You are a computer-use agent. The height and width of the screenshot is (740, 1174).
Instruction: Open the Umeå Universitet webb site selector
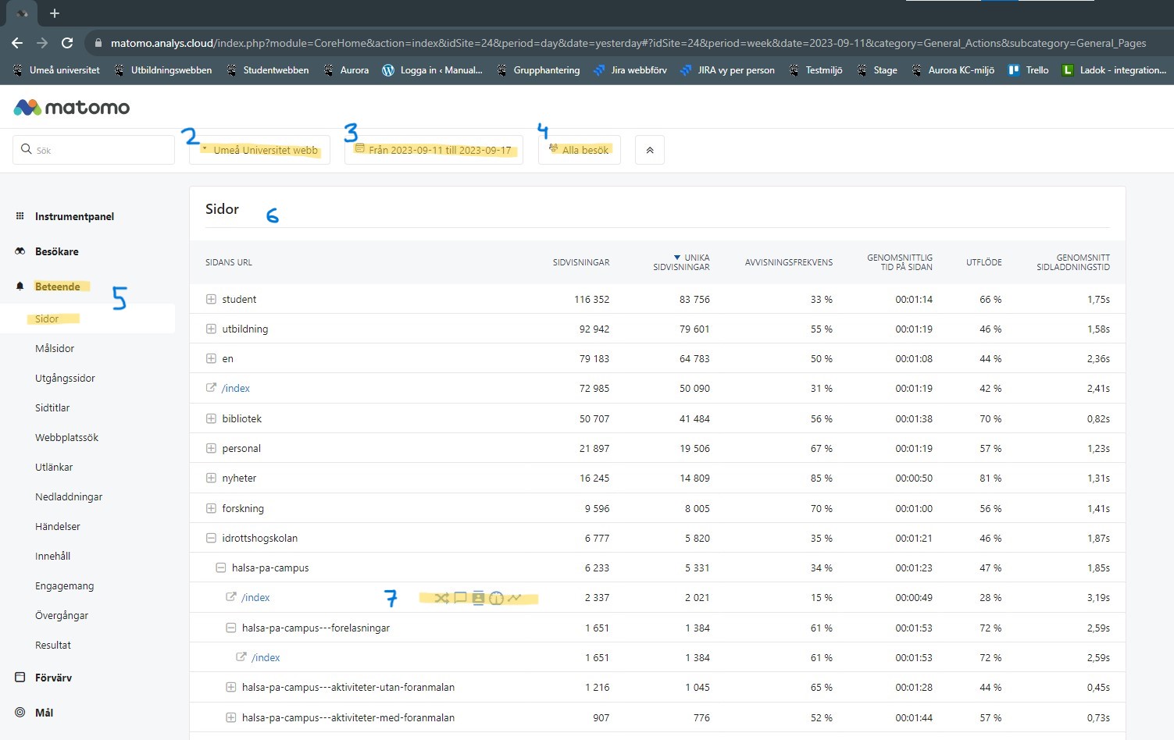pyautogui.click(x=260, y=150)
